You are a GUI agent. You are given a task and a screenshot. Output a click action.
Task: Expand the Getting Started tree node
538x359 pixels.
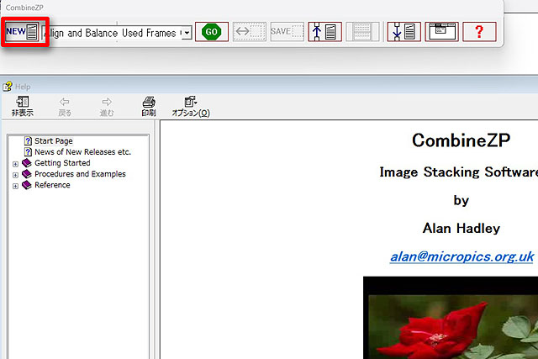tap(15, 163)
